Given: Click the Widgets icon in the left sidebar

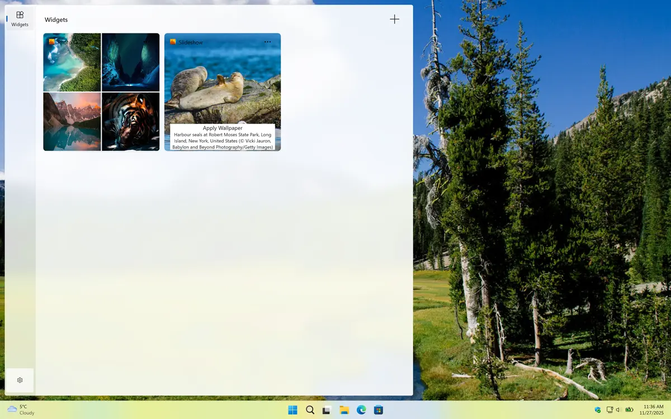Looking at the screenshot, I should pyautogui.click(x=20, y=17).
